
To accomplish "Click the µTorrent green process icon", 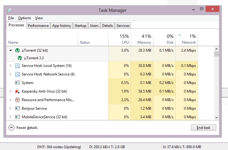I will coord(17,50).
